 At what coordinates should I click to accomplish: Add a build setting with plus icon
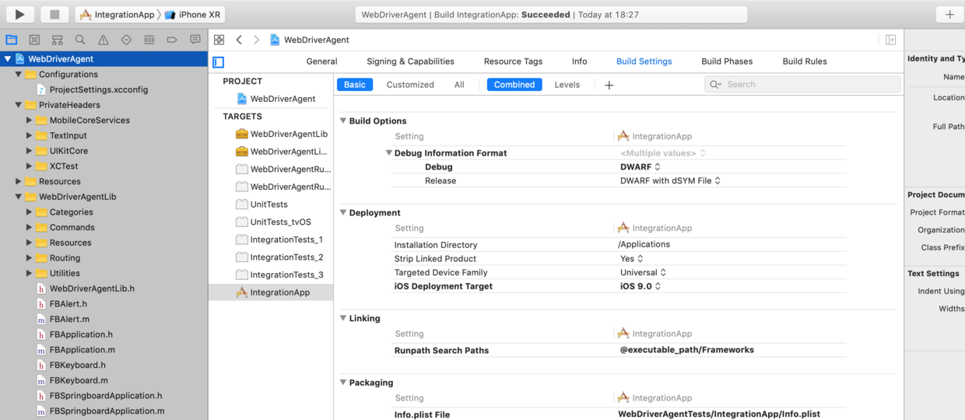[609, 85]
